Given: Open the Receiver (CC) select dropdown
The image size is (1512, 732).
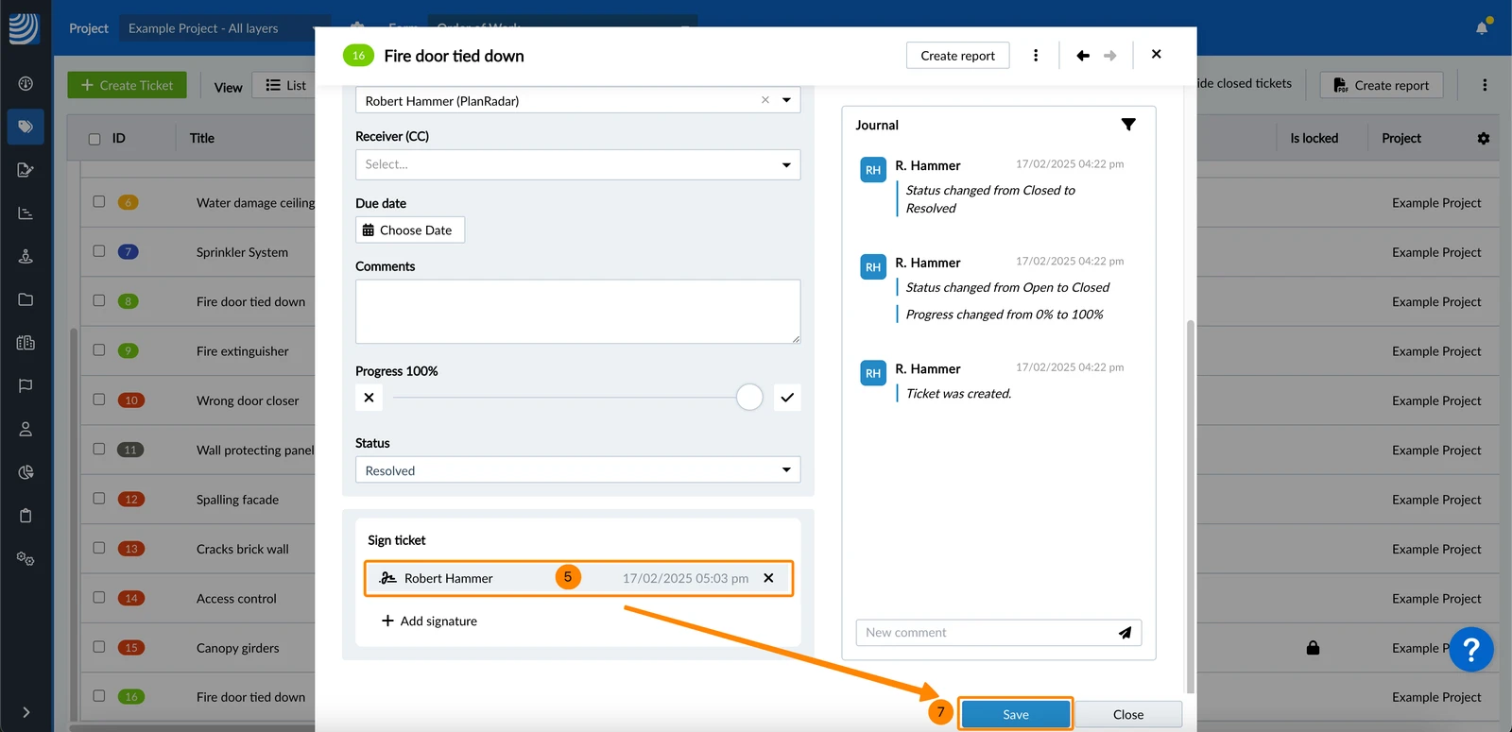Looking at the screenshot, I should click(577, 164).
